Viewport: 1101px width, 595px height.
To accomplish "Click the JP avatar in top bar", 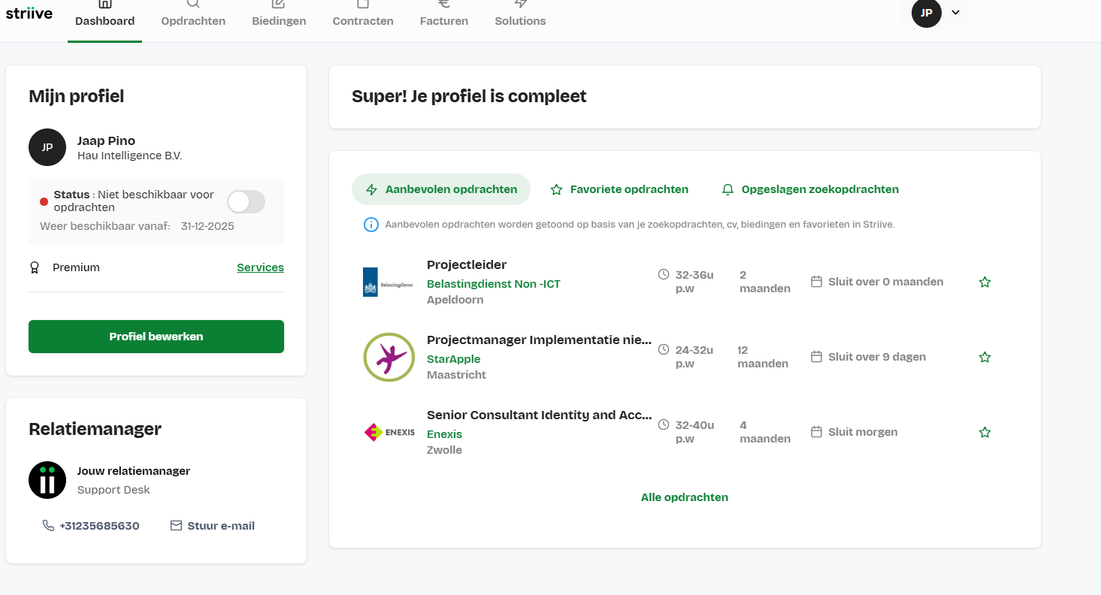I will pos(927,13).
